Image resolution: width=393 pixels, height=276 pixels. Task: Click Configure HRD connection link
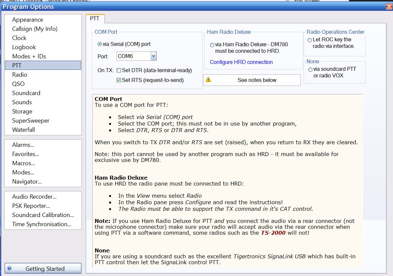(241, 62)
